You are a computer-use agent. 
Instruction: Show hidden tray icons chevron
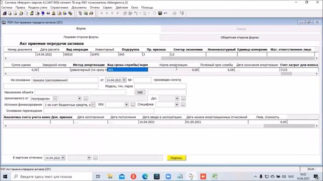coord(255,176)
